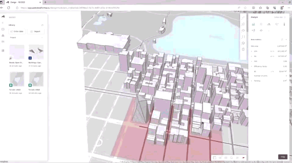This screenshot has height=163, width=292.
Task: Click the Order data button
Action: (17, 32)
